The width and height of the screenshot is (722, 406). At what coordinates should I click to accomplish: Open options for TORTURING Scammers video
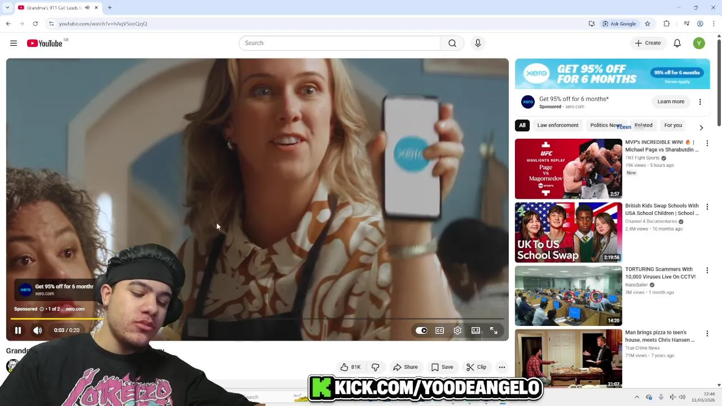coord(707,271)
